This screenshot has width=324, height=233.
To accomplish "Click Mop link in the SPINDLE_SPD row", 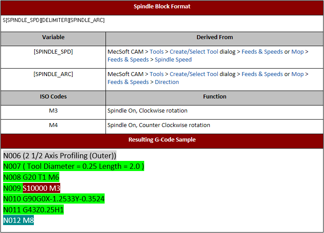I will (x=298, y=51).
